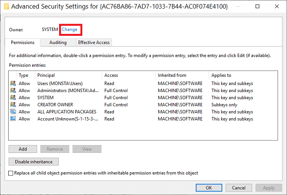This screenshot has height=195, width=287.
Task: Click the Account Unknown entry icon
Action: pos(13,119)
